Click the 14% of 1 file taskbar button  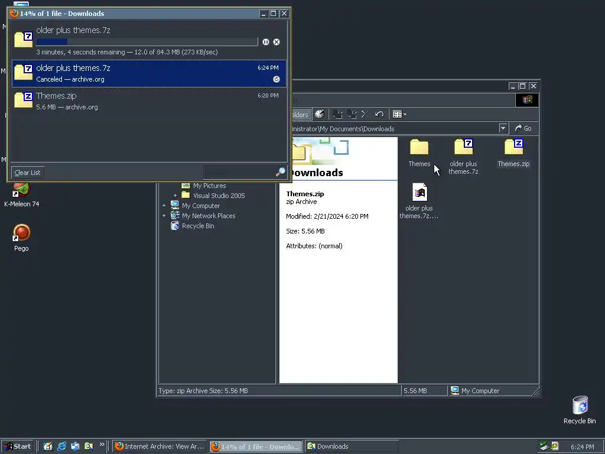pyautogui.click(x=256, y=447)
